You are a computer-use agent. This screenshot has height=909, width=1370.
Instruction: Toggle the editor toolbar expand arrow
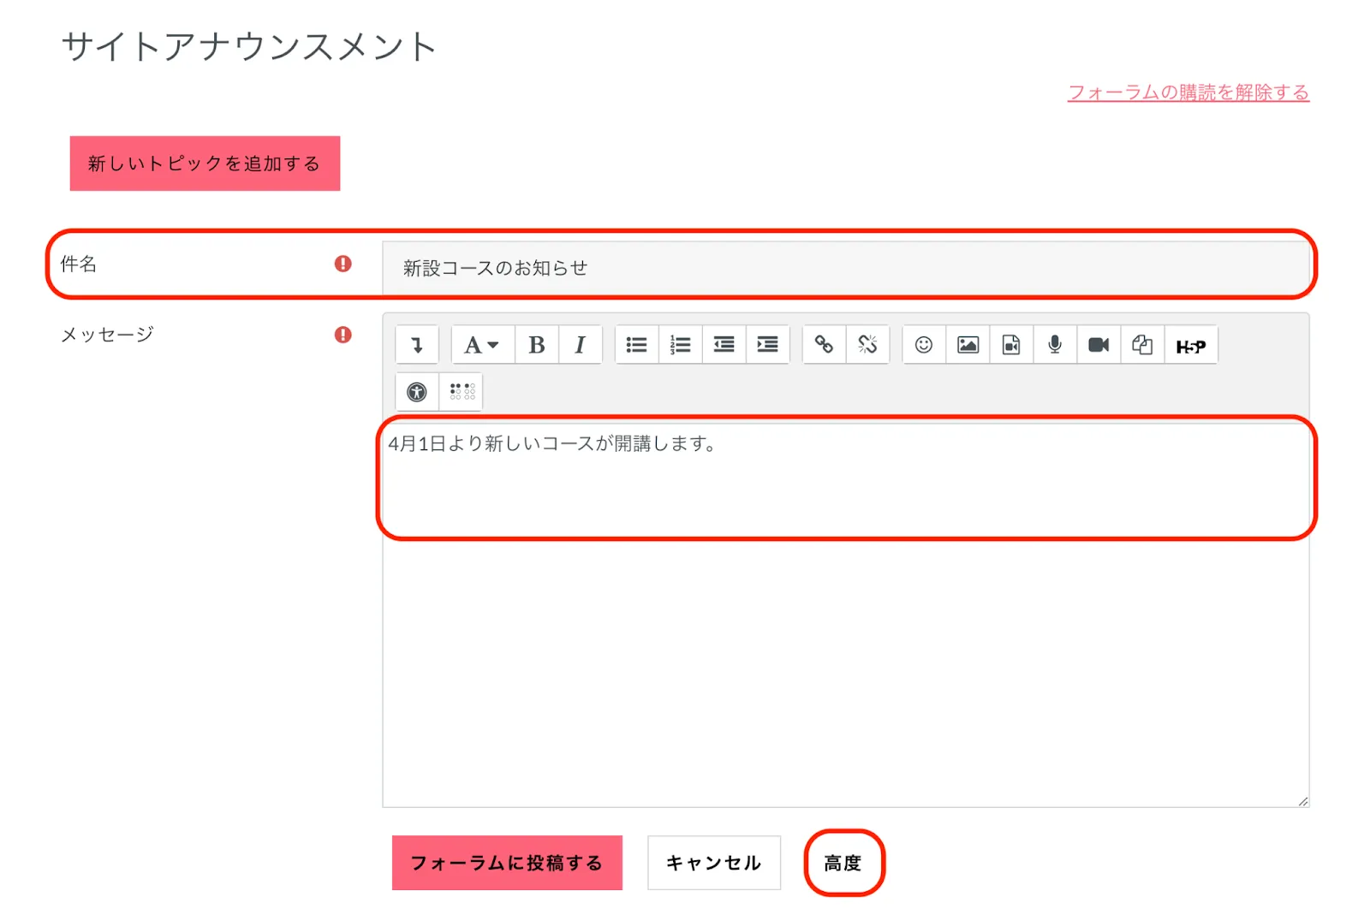(x=417, y=345)
